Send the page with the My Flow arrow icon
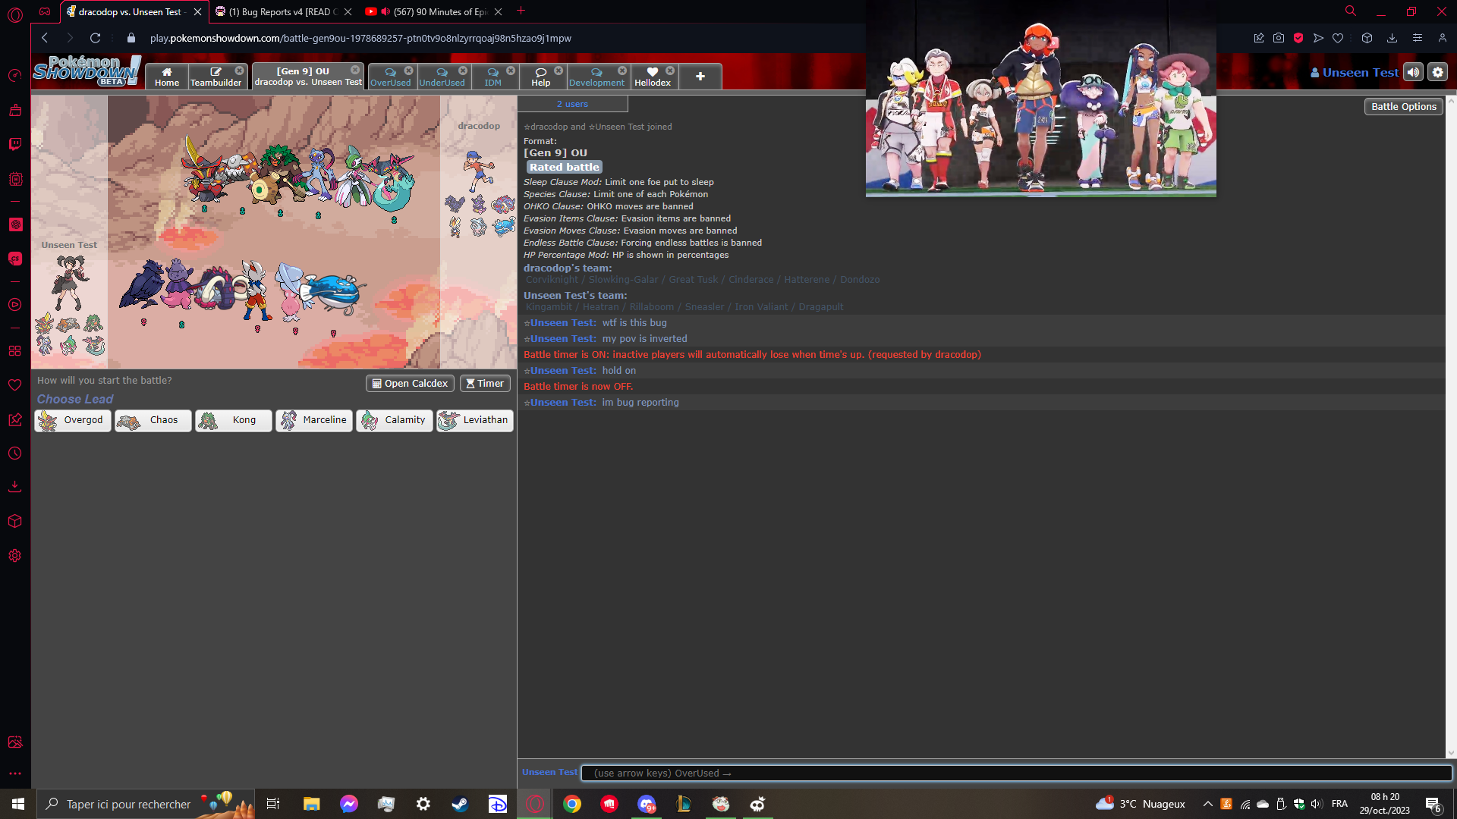1457x819 pixels. 1318,38
